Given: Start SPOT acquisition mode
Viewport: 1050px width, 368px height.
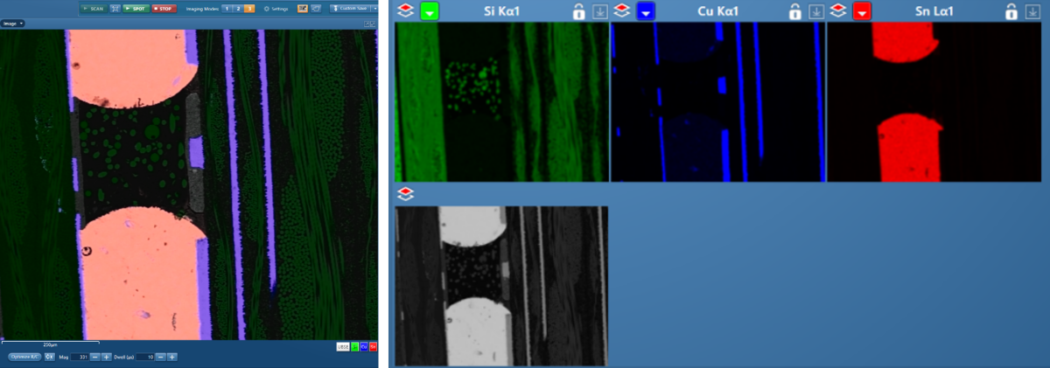Looking at the screenshot, I should click(x=134, y=9).
